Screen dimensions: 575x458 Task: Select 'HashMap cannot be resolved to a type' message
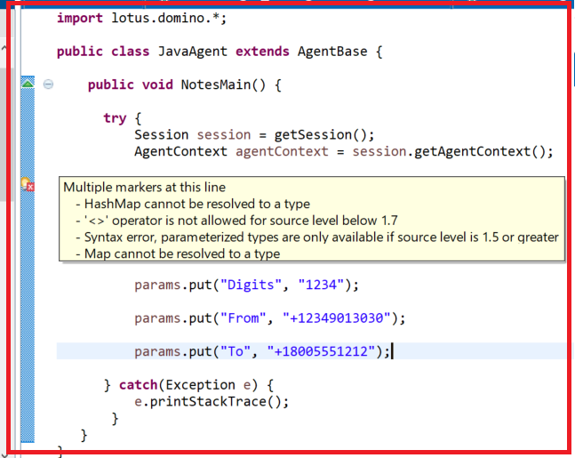coord(197,204)
